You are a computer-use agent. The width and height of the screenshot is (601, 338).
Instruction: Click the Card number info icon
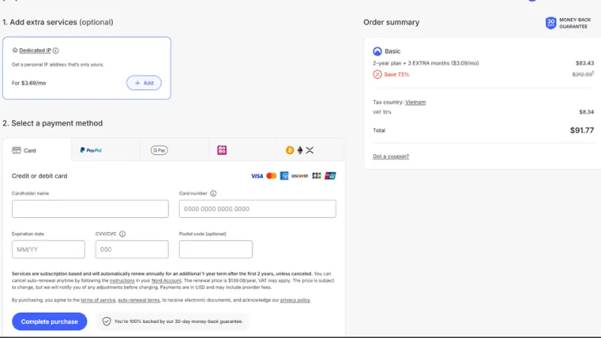click(x=213, y=194)
